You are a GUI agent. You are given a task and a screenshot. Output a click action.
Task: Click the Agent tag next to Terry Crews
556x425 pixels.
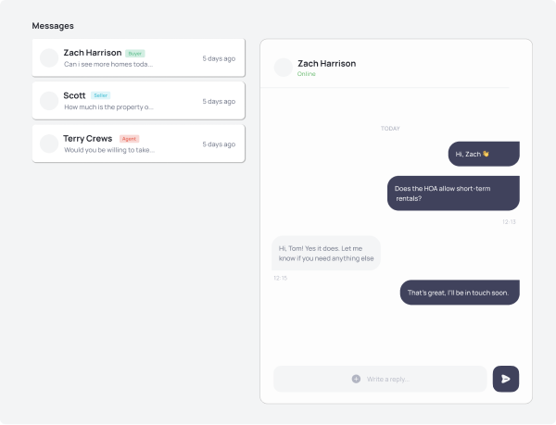[129, 138]
